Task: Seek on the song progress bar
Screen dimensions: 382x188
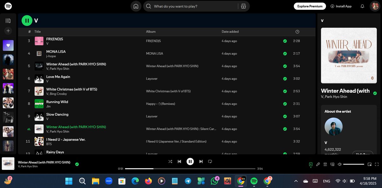Action: [x=190, y=169]
